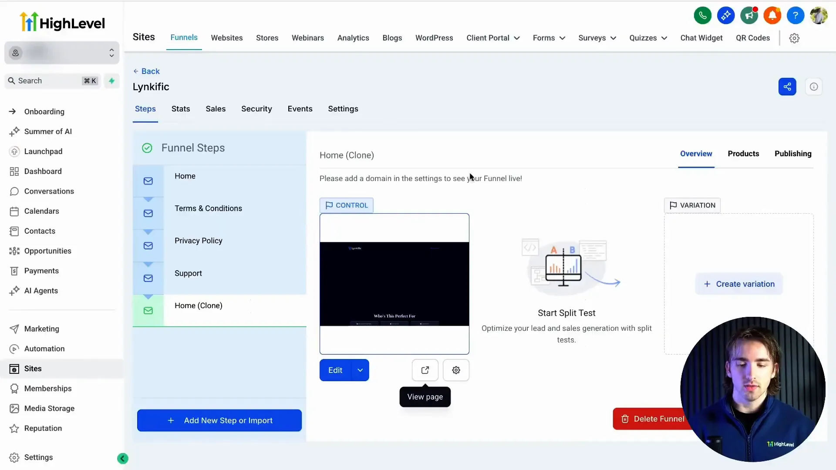Switch to the Analytics tab
This screenshot has width=836, height=470.
[x=353, y=38]
